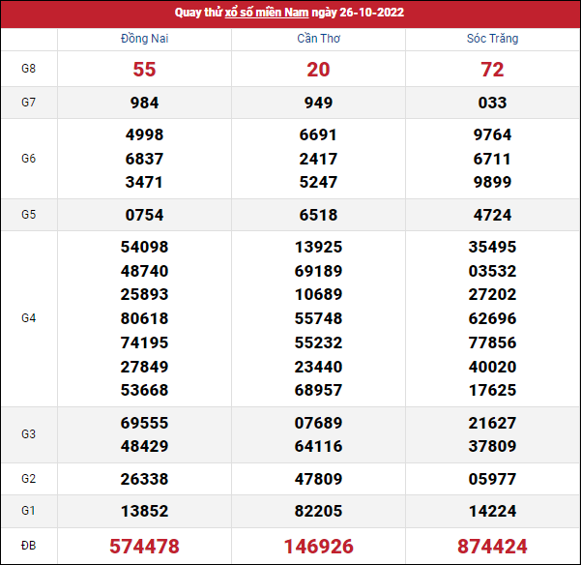Click G1 number 14224 under Sóc Trăng

492,511
